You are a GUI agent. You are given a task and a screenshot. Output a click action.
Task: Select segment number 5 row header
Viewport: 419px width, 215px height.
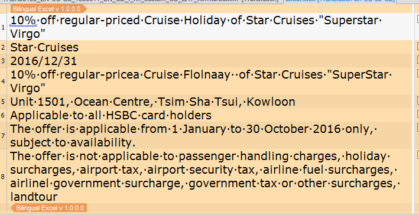pos(3,102)
